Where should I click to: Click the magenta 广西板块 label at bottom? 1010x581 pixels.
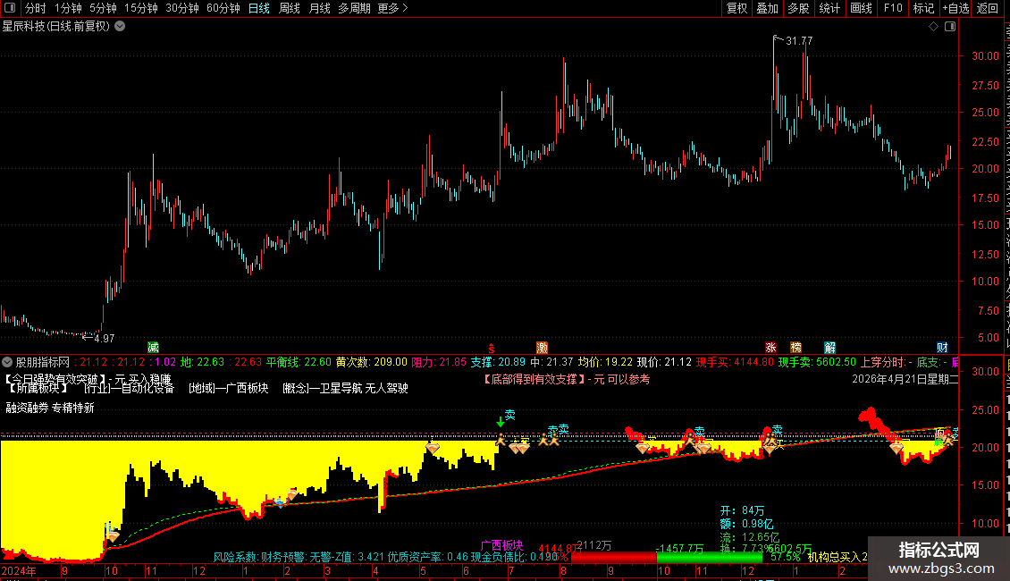click(501, 546)
